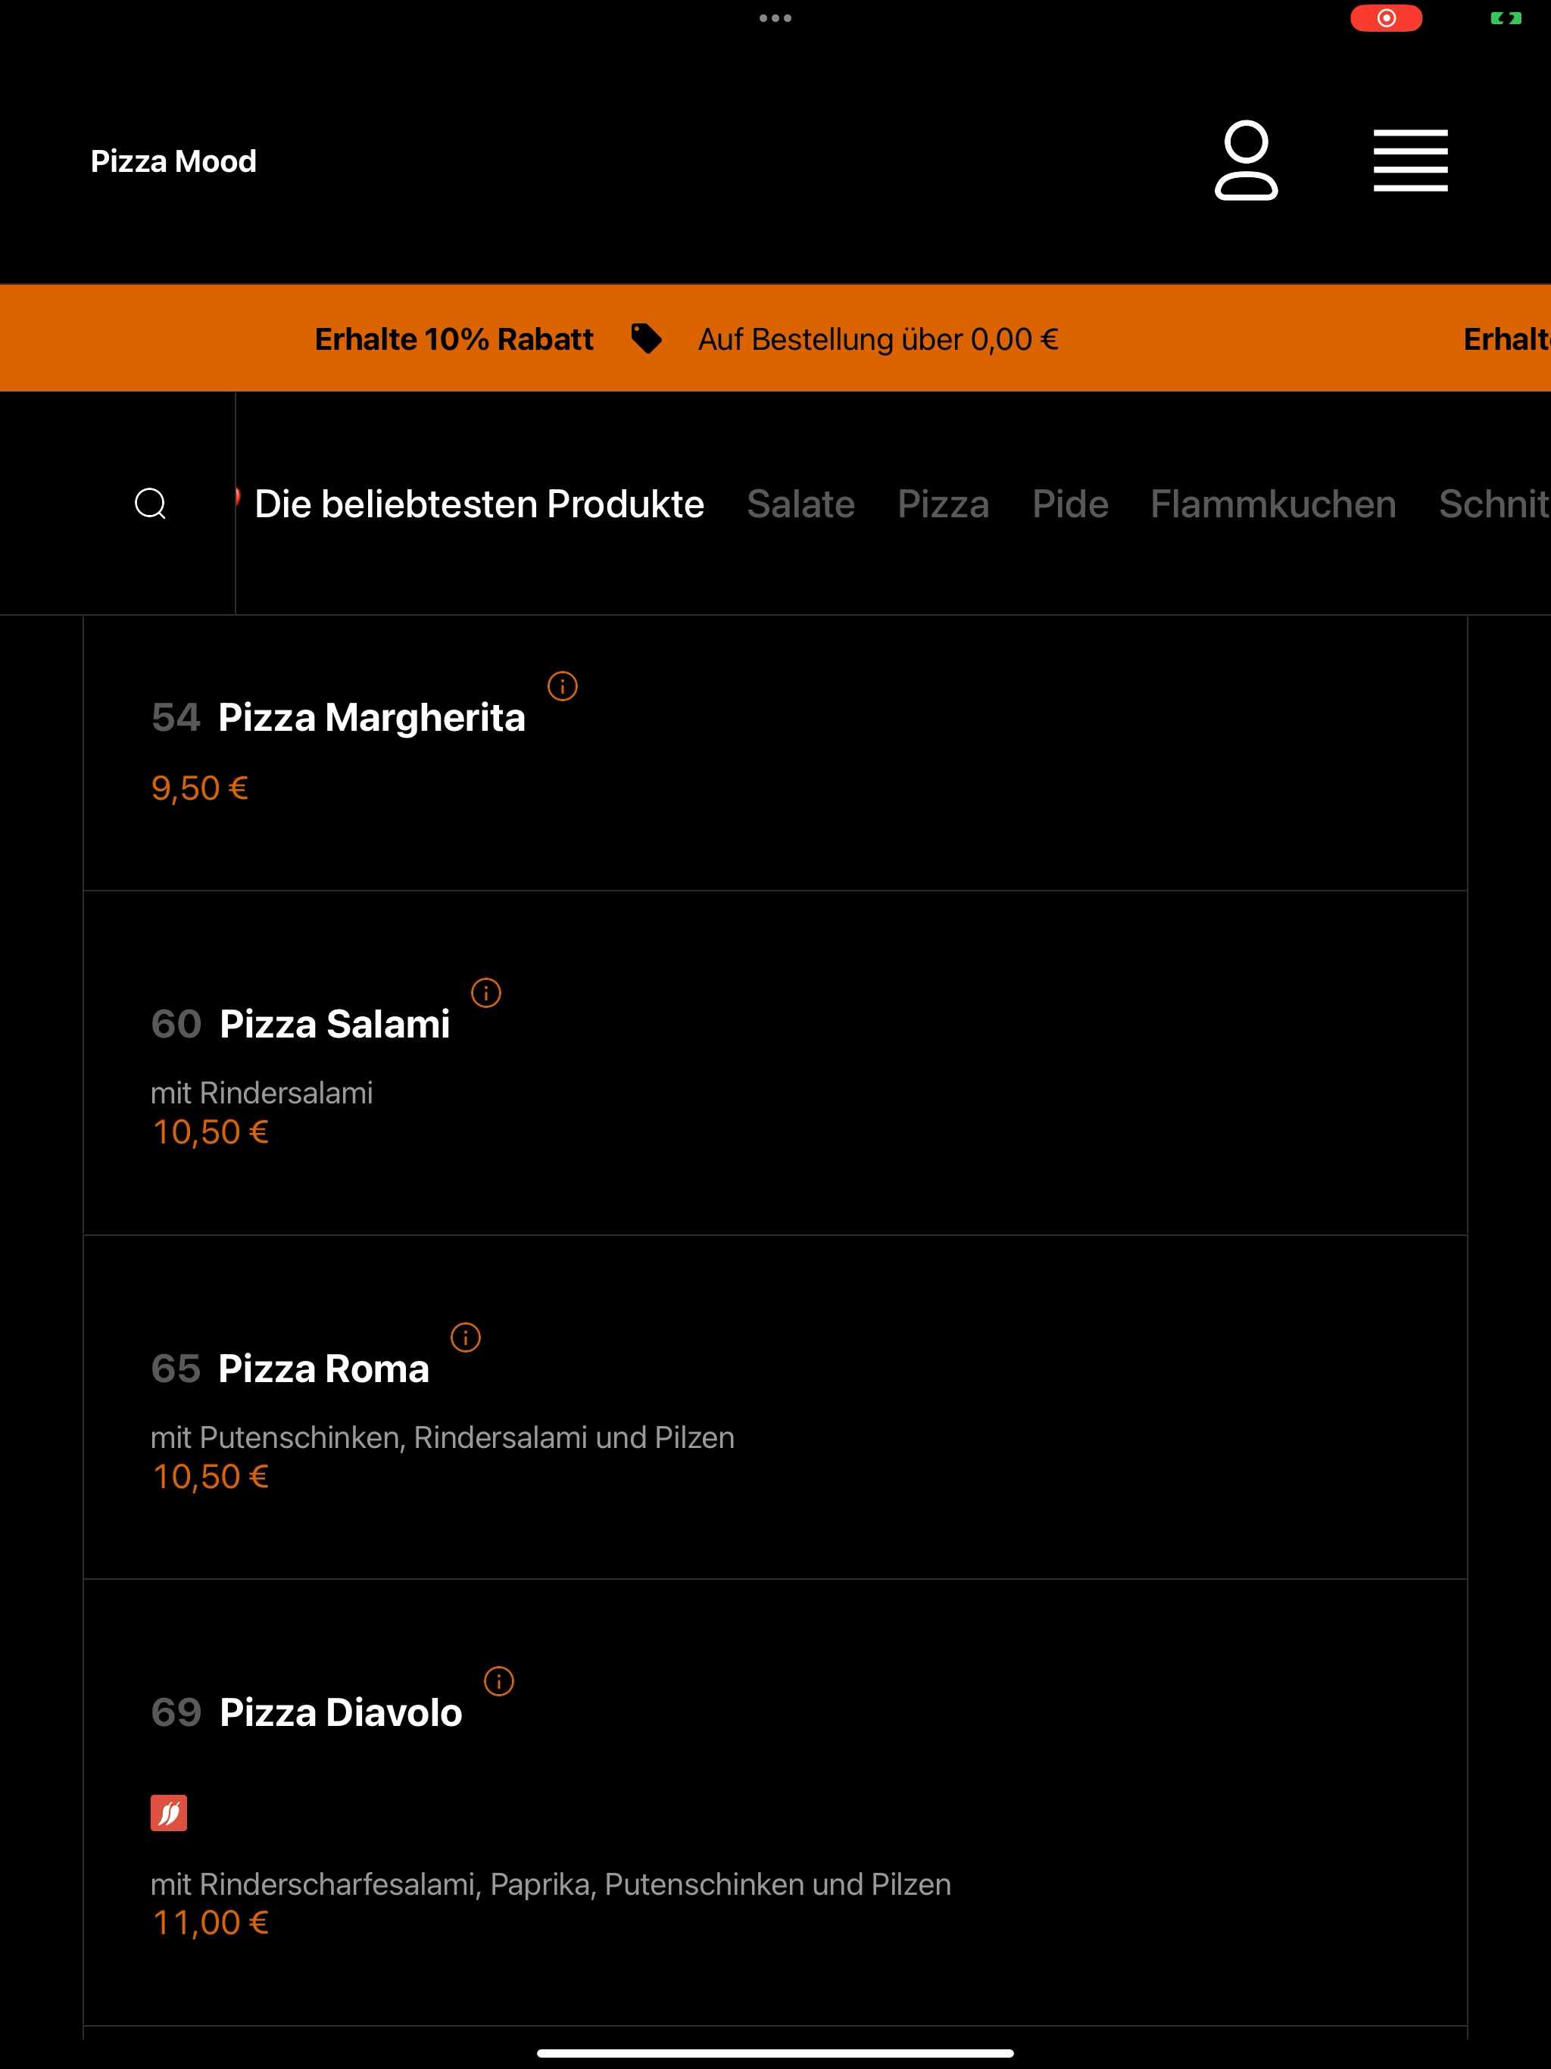Tap the discount tag icon in banner
This screenshot has height=2069, width=1551.
[x=647, y=339]
